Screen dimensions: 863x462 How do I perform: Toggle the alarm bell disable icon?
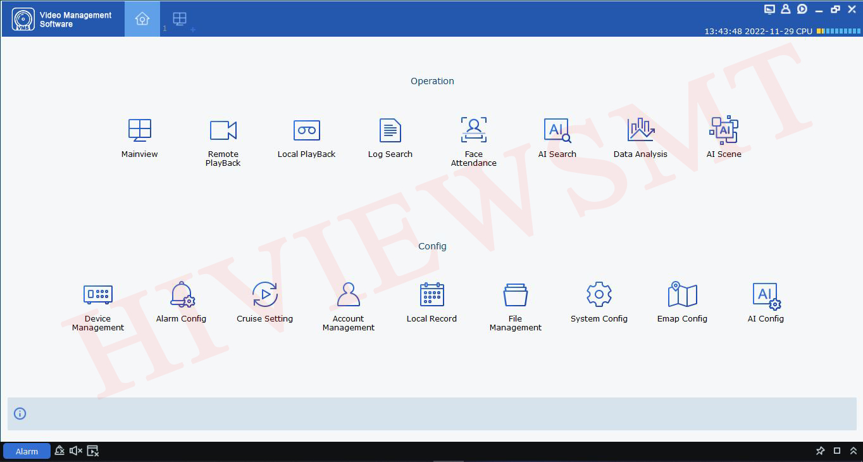(59, 451)
